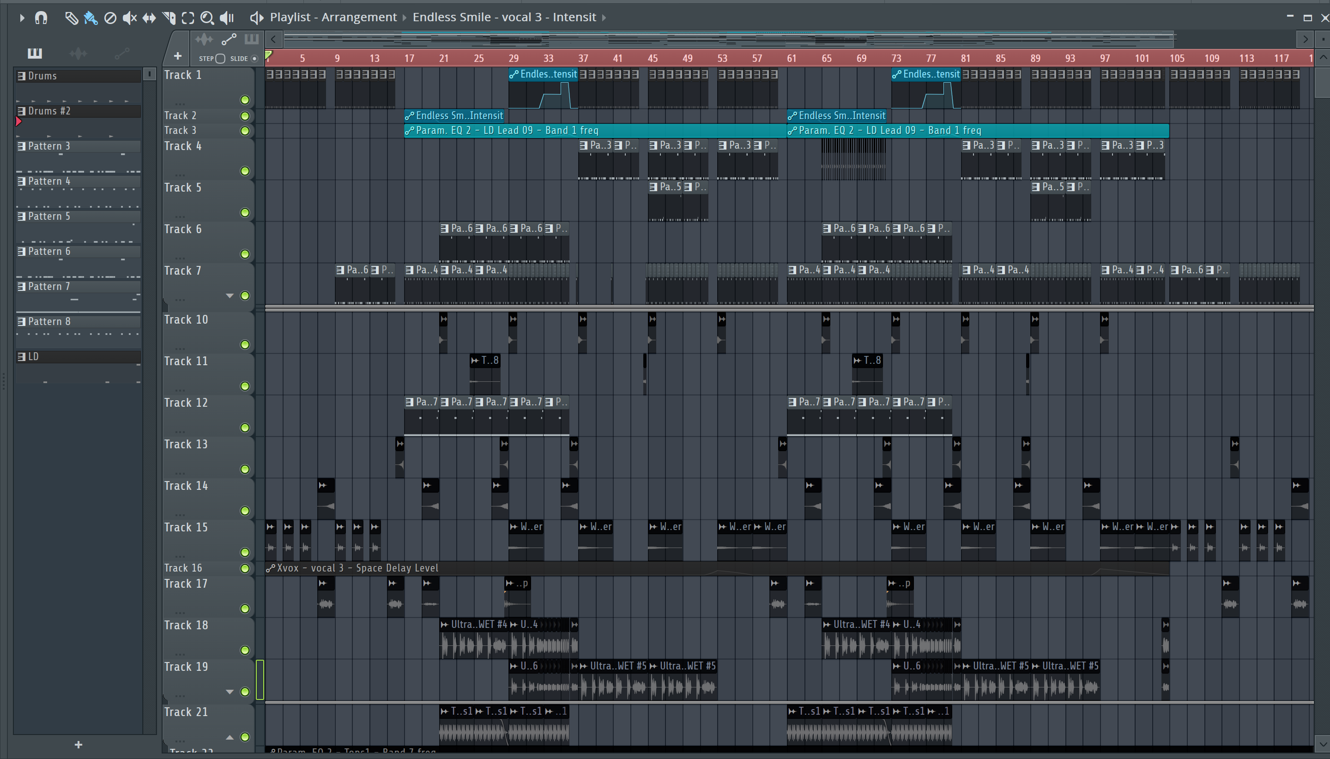Choose the Select tool icon
Image resolution: width=1330 pixels, height=759 pixels.
point(188,18)
